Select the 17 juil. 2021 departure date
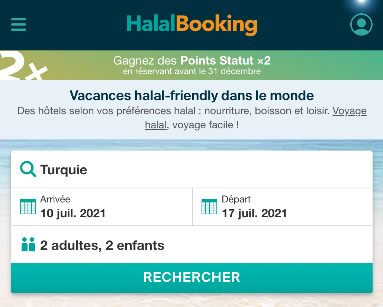 point(254,214)
